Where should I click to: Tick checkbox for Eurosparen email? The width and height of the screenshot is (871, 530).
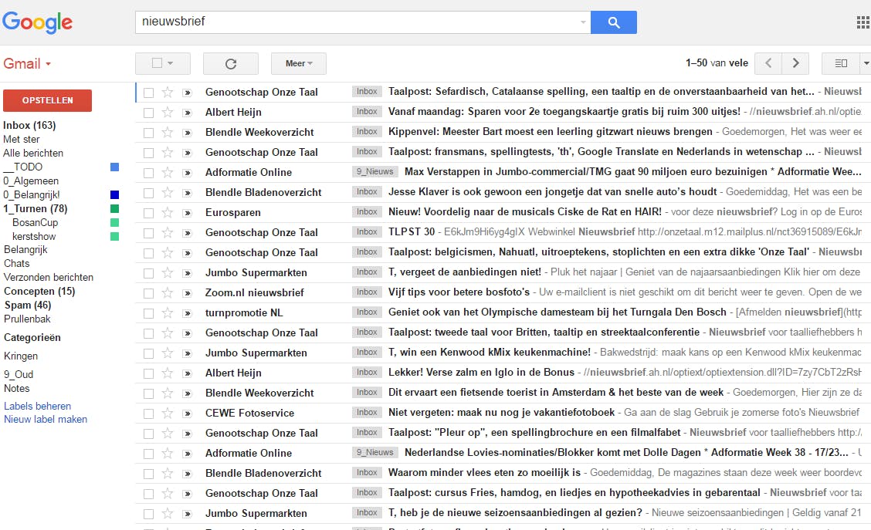(x=148, y=213)
